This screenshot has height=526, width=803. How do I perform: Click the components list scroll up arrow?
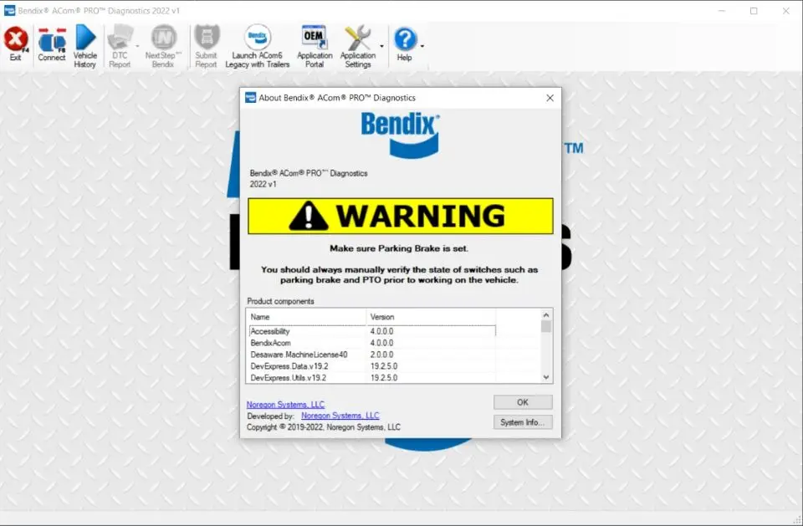[546, 315]
